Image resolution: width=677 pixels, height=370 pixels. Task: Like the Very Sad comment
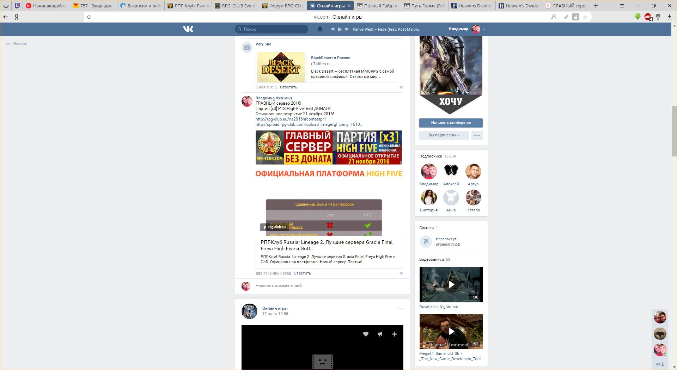(401, 87)
